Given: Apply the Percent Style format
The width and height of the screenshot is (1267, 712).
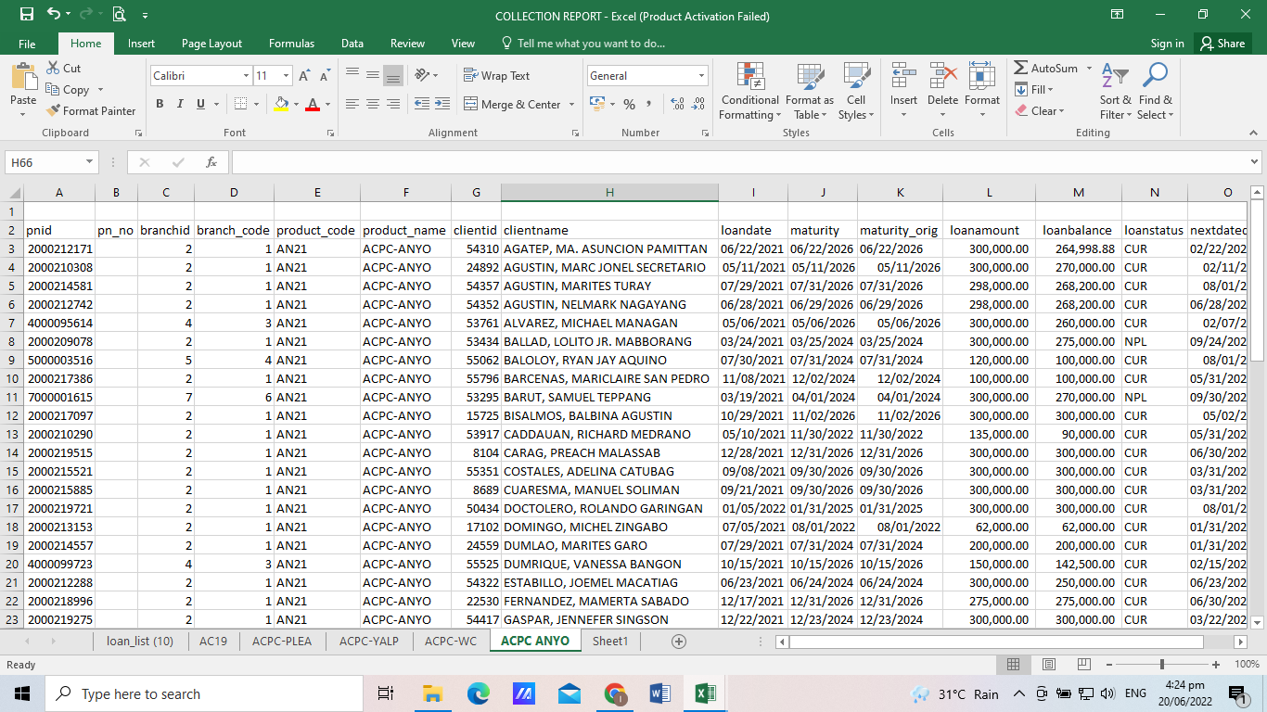Looking at the screenshot, I should point(630,105).
